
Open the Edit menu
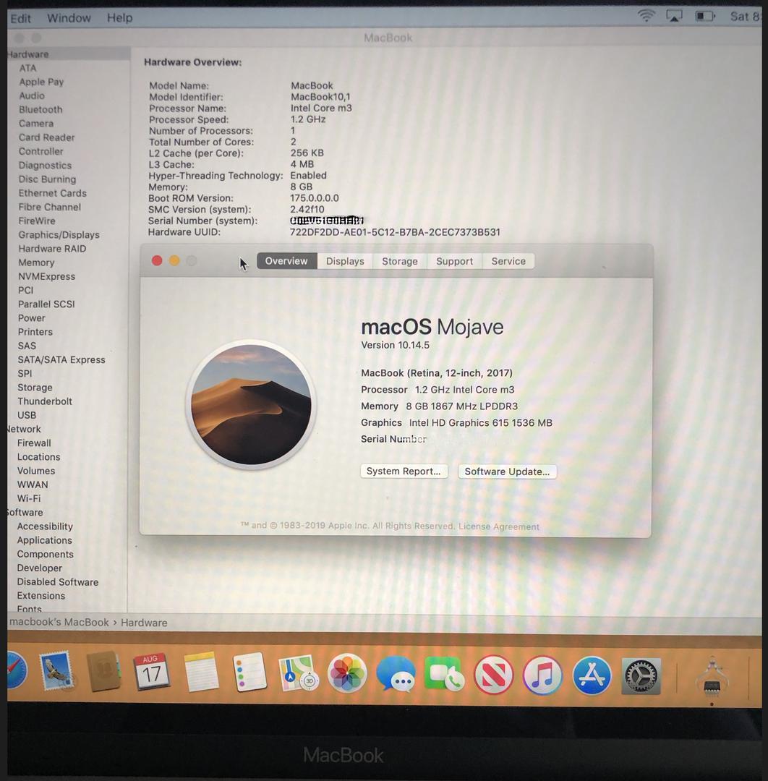click(x=20, y=18)
